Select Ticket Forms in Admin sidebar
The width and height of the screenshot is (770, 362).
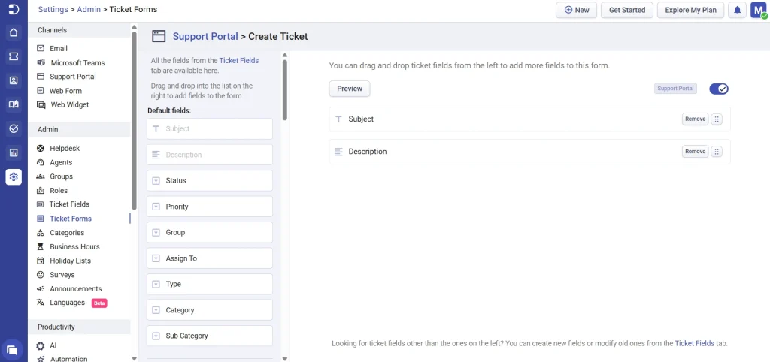coord(71,219)
